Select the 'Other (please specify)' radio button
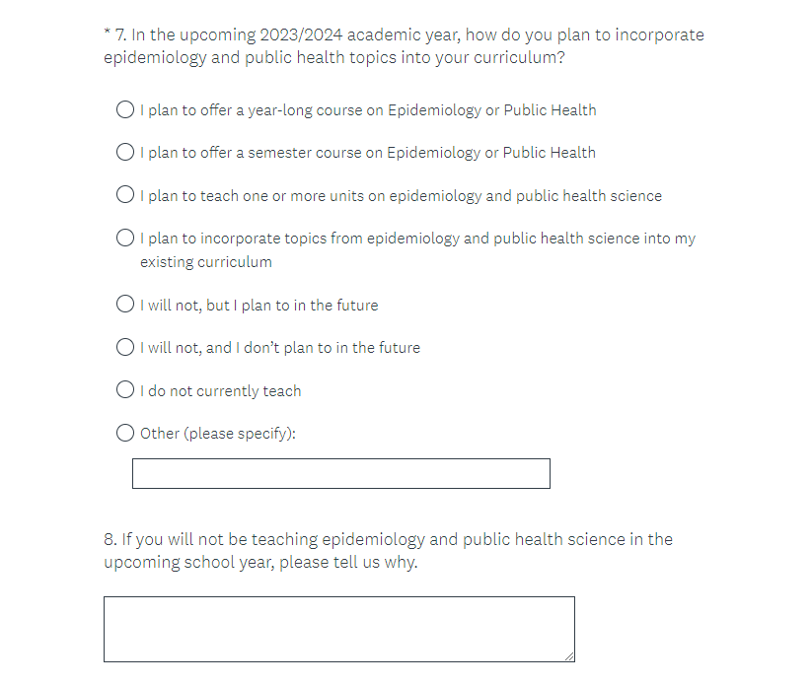Screen dimensions: 811x685 click(x=125, y=433)
